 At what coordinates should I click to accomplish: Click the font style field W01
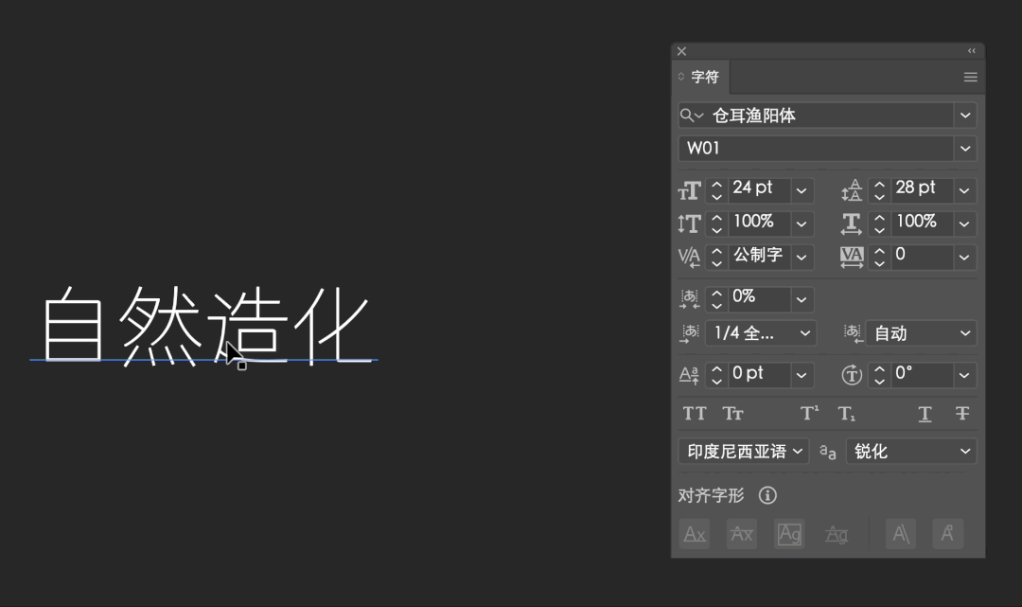pos(817,148)
